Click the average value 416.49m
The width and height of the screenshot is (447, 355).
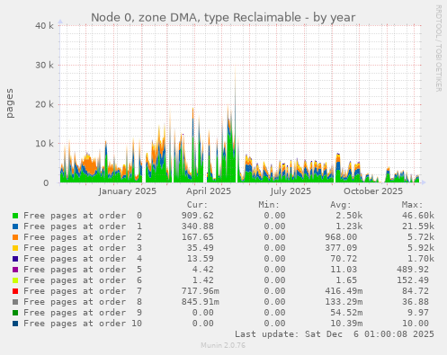coord(344,291)
